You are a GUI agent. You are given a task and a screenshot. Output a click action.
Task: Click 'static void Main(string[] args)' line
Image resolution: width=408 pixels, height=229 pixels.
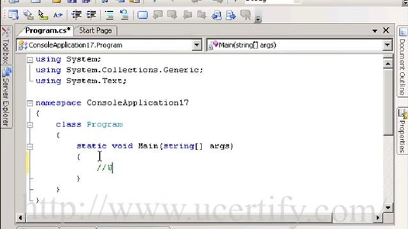(x=155, y=146)
